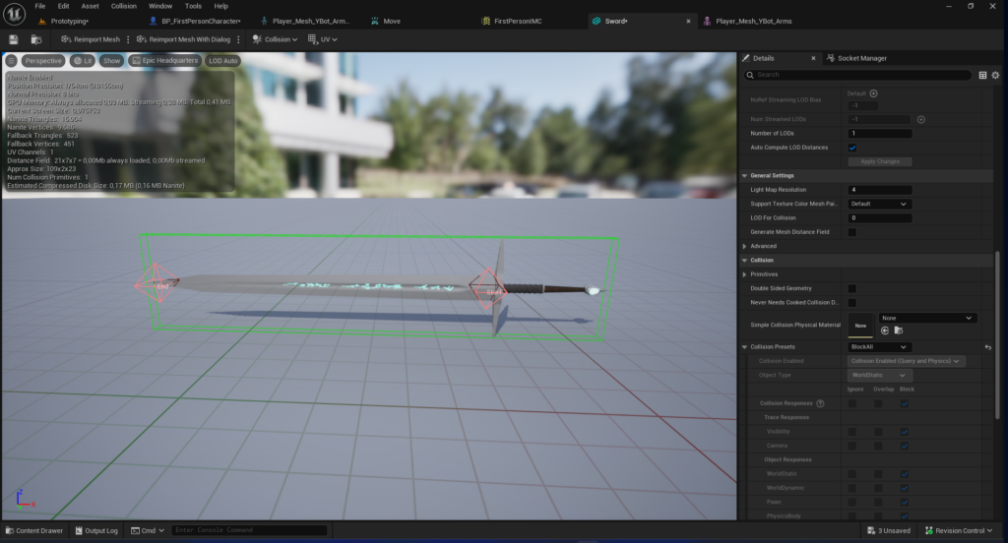Browse to physical material in Content Browser

click(898, 331)
